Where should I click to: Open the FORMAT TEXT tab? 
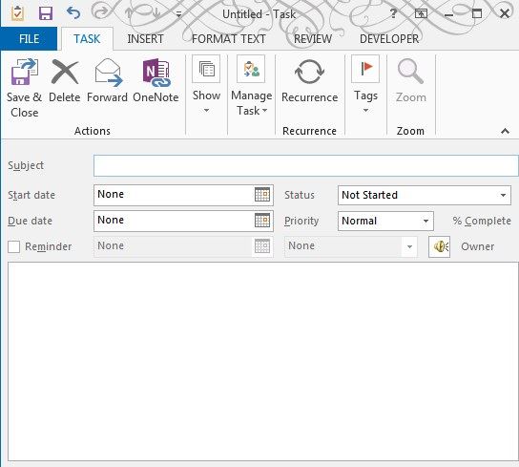tap(229, 39)
